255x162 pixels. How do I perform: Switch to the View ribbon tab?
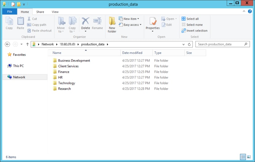[55, 12]
